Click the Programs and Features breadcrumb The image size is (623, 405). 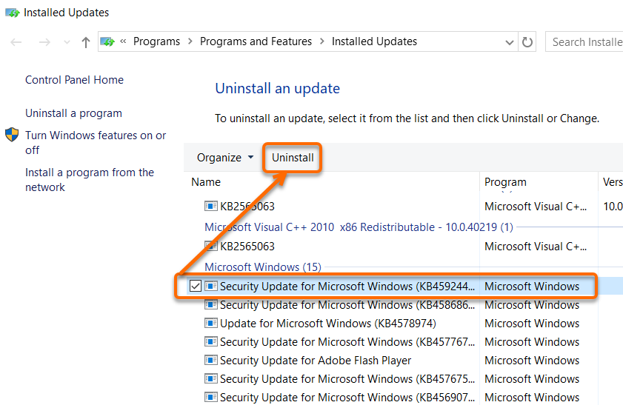[256, 42]
